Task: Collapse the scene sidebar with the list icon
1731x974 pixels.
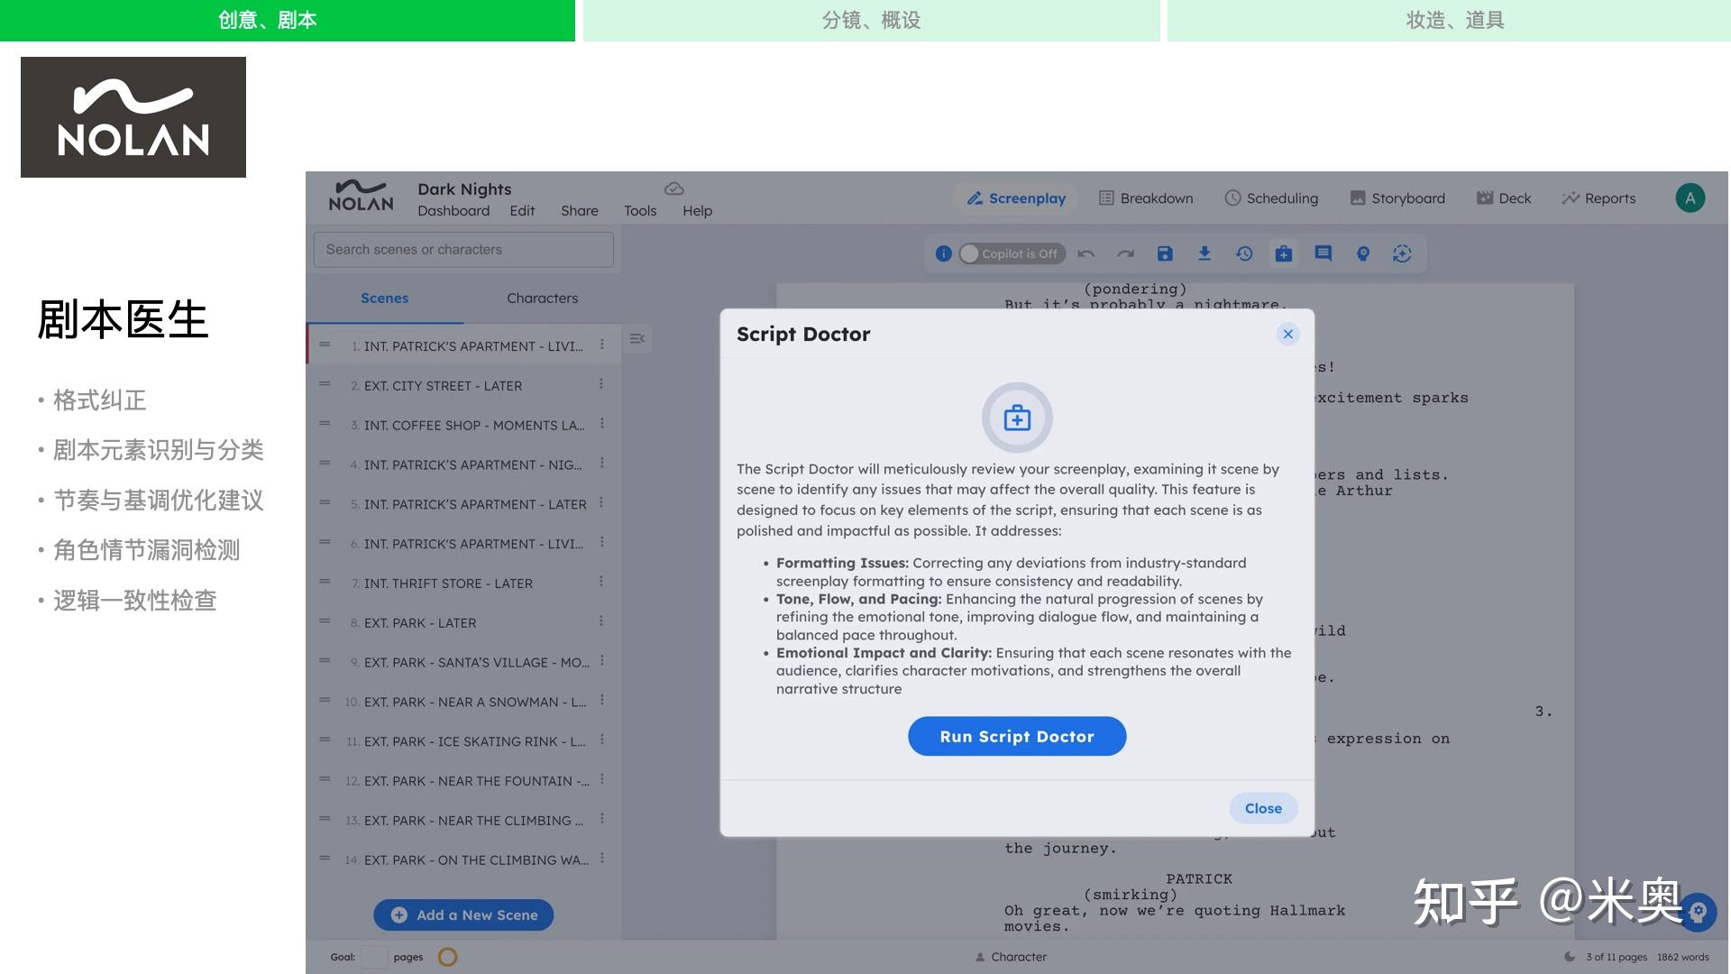Action: click(x=637, y=339)
